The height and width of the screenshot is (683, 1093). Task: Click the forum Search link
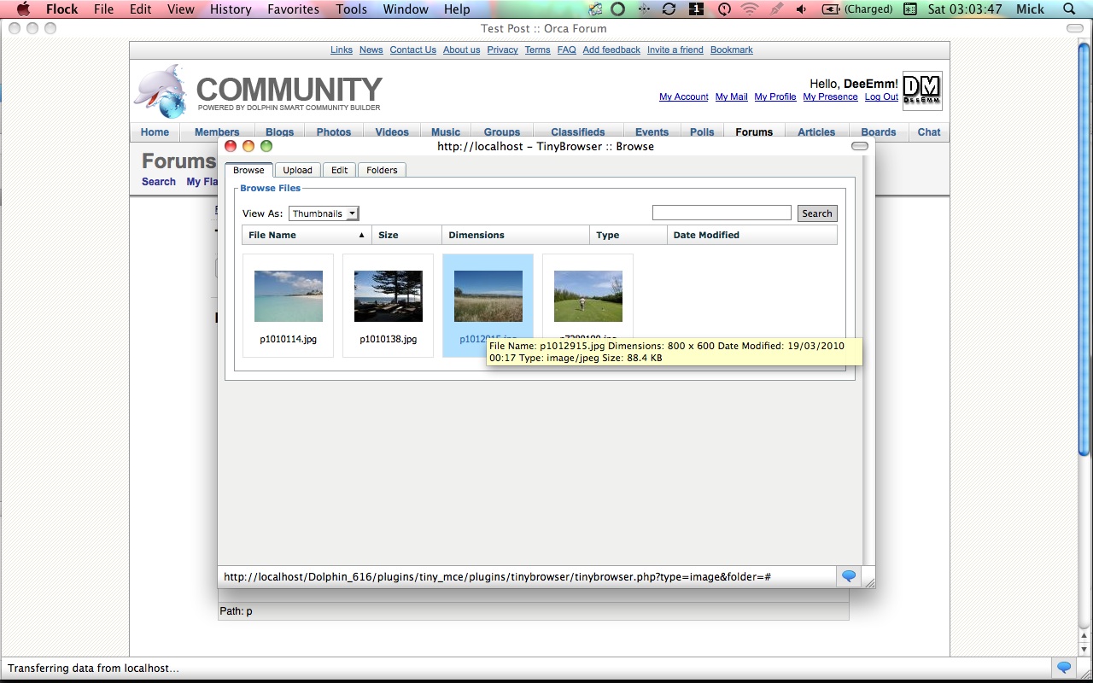tap(159, 182)
